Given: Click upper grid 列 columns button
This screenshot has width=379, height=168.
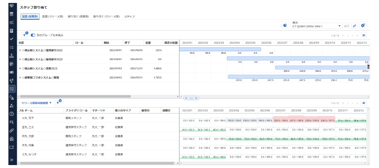Looking at the screenshot, I should (x=363, y=35).
